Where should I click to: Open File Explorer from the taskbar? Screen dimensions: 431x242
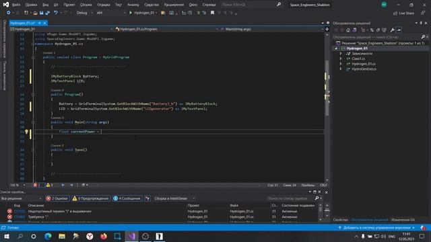62,236
